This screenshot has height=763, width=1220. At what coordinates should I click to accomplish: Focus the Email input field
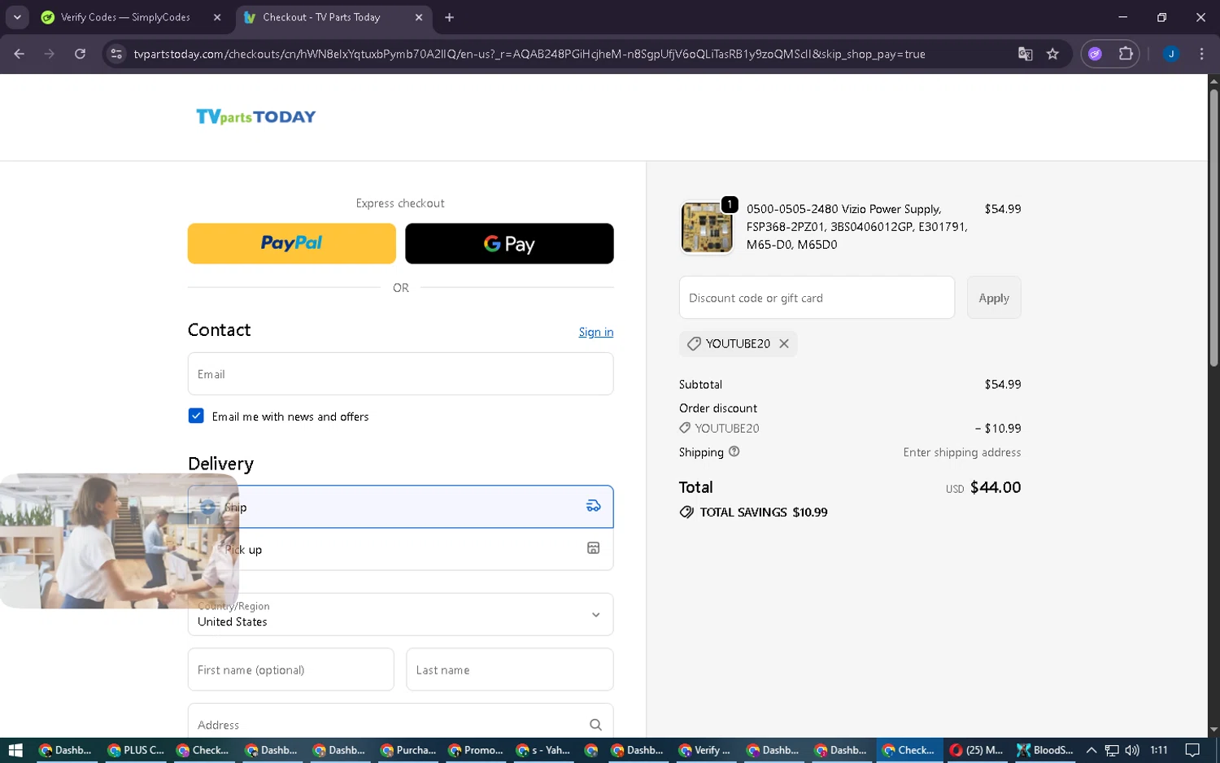pos(400,373)
